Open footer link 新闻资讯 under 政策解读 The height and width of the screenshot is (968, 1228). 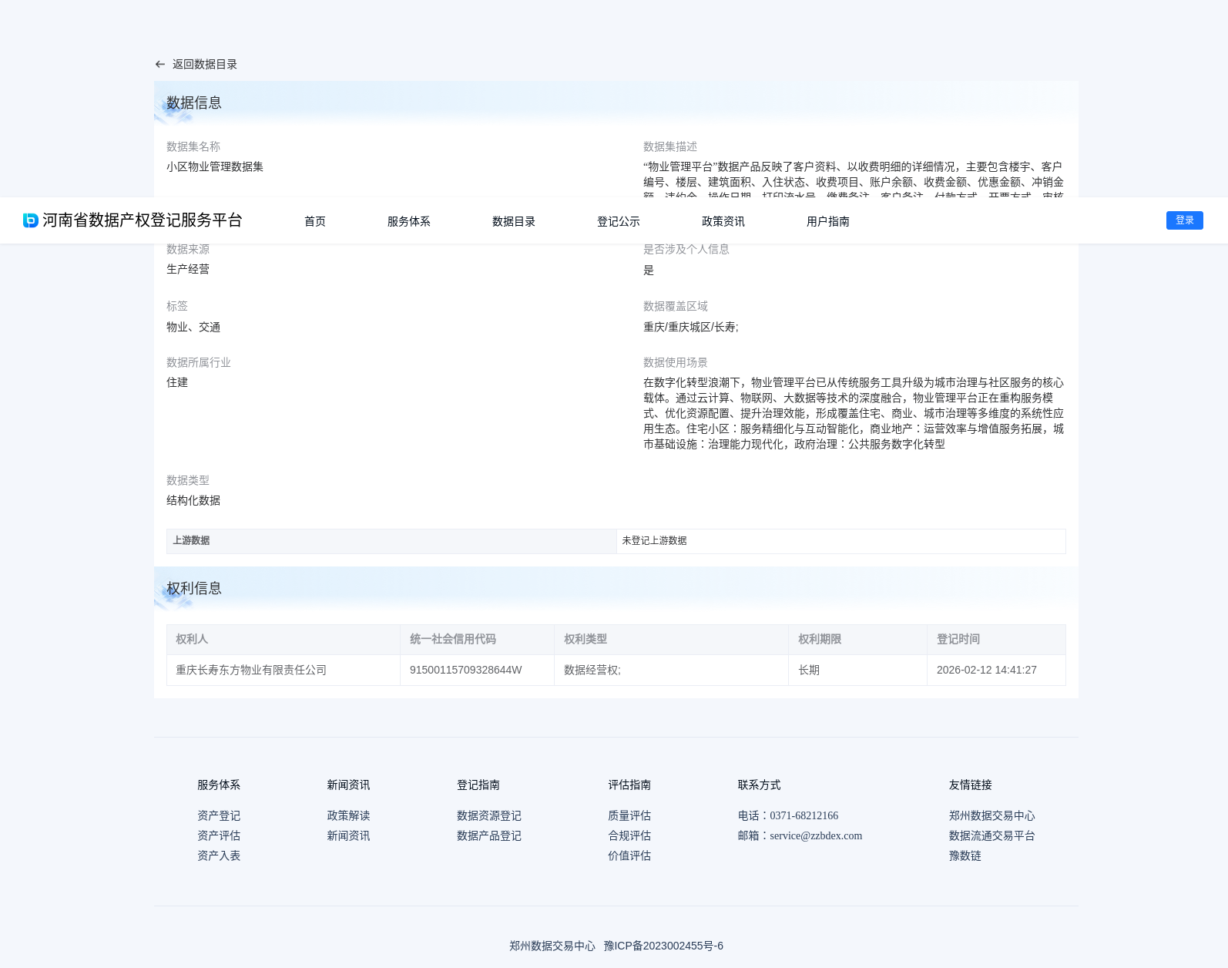click(348, 835)
